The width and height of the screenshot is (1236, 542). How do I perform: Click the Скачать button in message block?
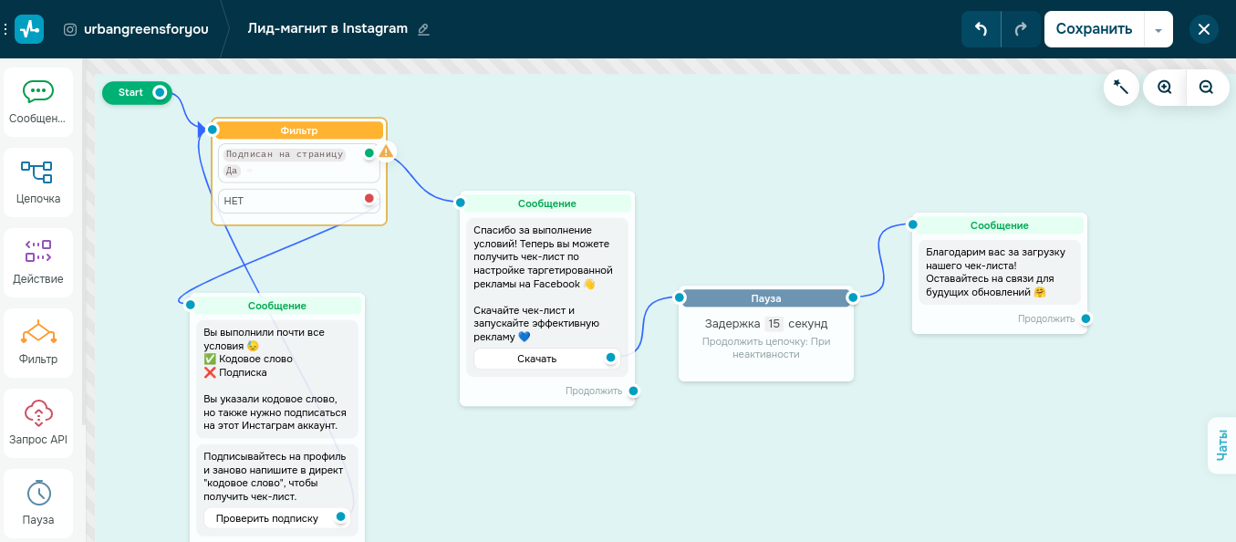[x=545, y=359]
